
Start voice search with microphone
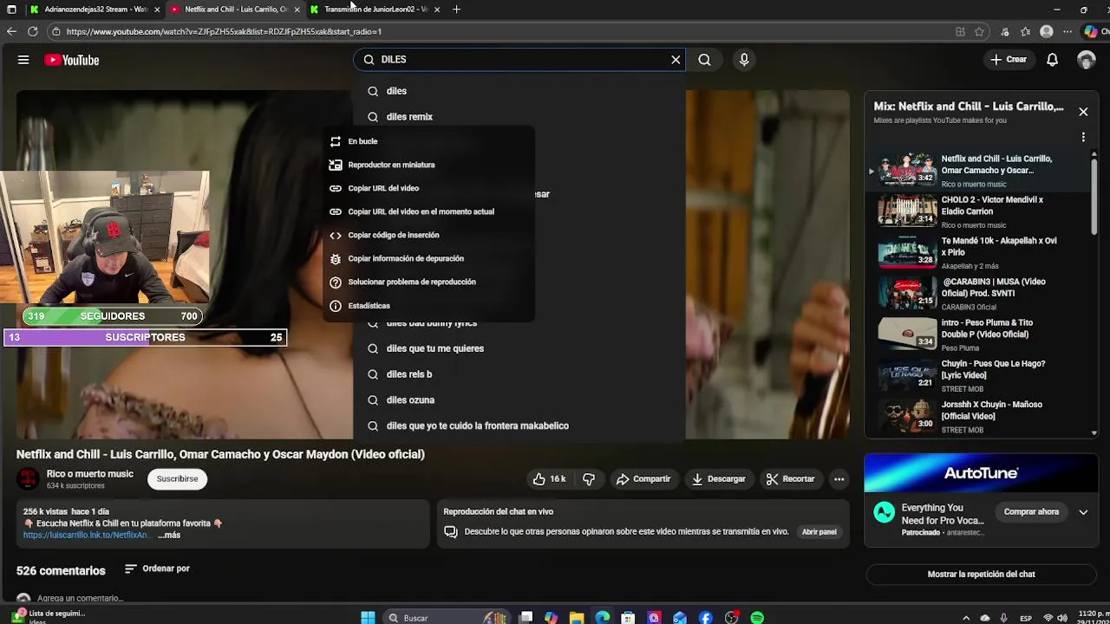tap(743, 60)
